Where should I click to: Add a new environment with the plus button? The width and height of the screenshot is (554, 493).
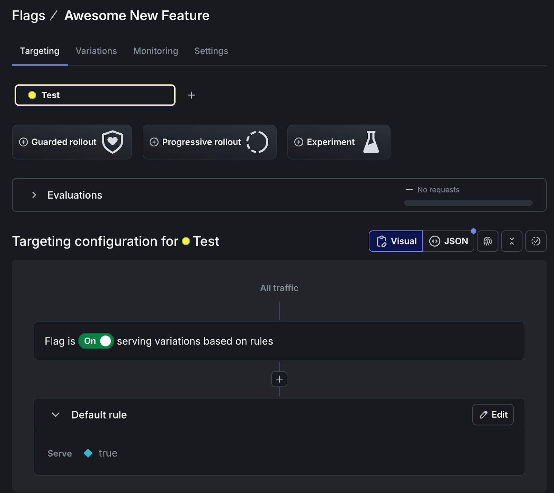191,95
